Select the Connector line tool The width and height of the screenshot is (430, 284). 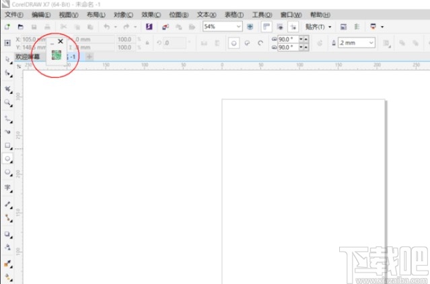coord(7,218)
